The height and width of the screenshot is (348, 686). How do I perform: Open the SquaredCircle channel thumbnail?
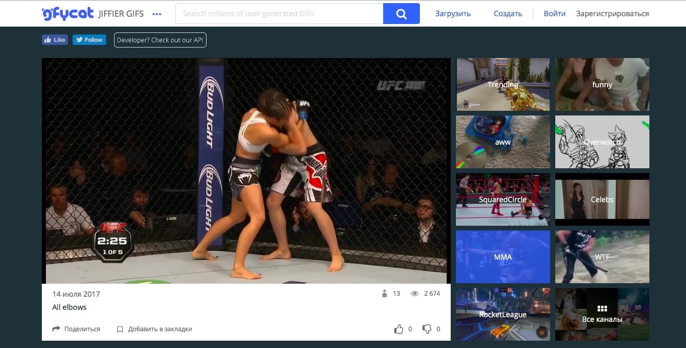(x=503, y=199)
